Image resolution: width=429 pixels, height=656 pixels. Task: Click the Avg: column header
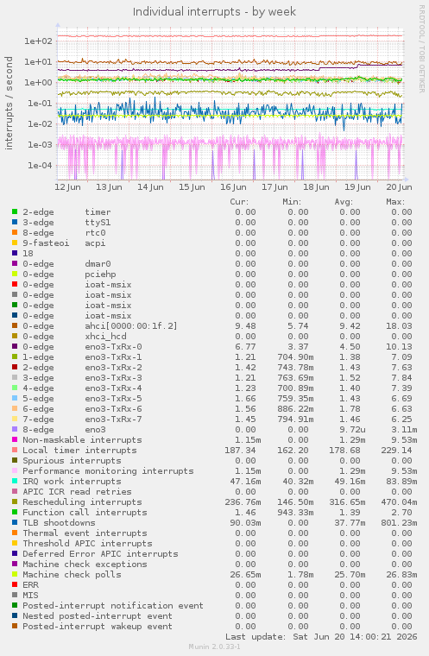(x=344, y=202)
